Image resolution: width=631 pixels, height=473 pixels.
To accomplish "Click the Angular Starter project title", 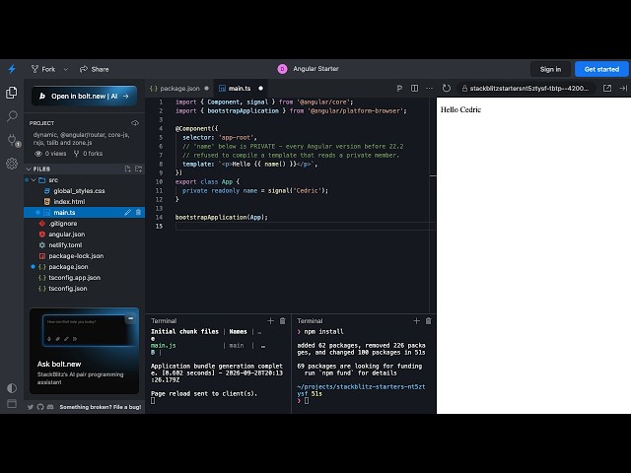I will 315,69.
